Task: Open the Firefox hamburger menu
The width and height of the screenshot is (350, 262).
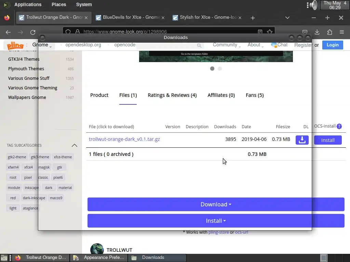Action: point(342,32)
